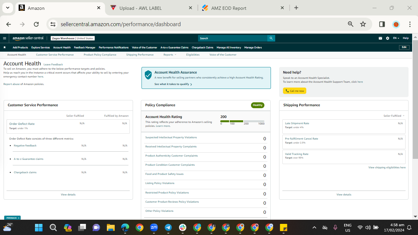
Task: Click View details under Shipping Performance
Action: pos(344,194)
